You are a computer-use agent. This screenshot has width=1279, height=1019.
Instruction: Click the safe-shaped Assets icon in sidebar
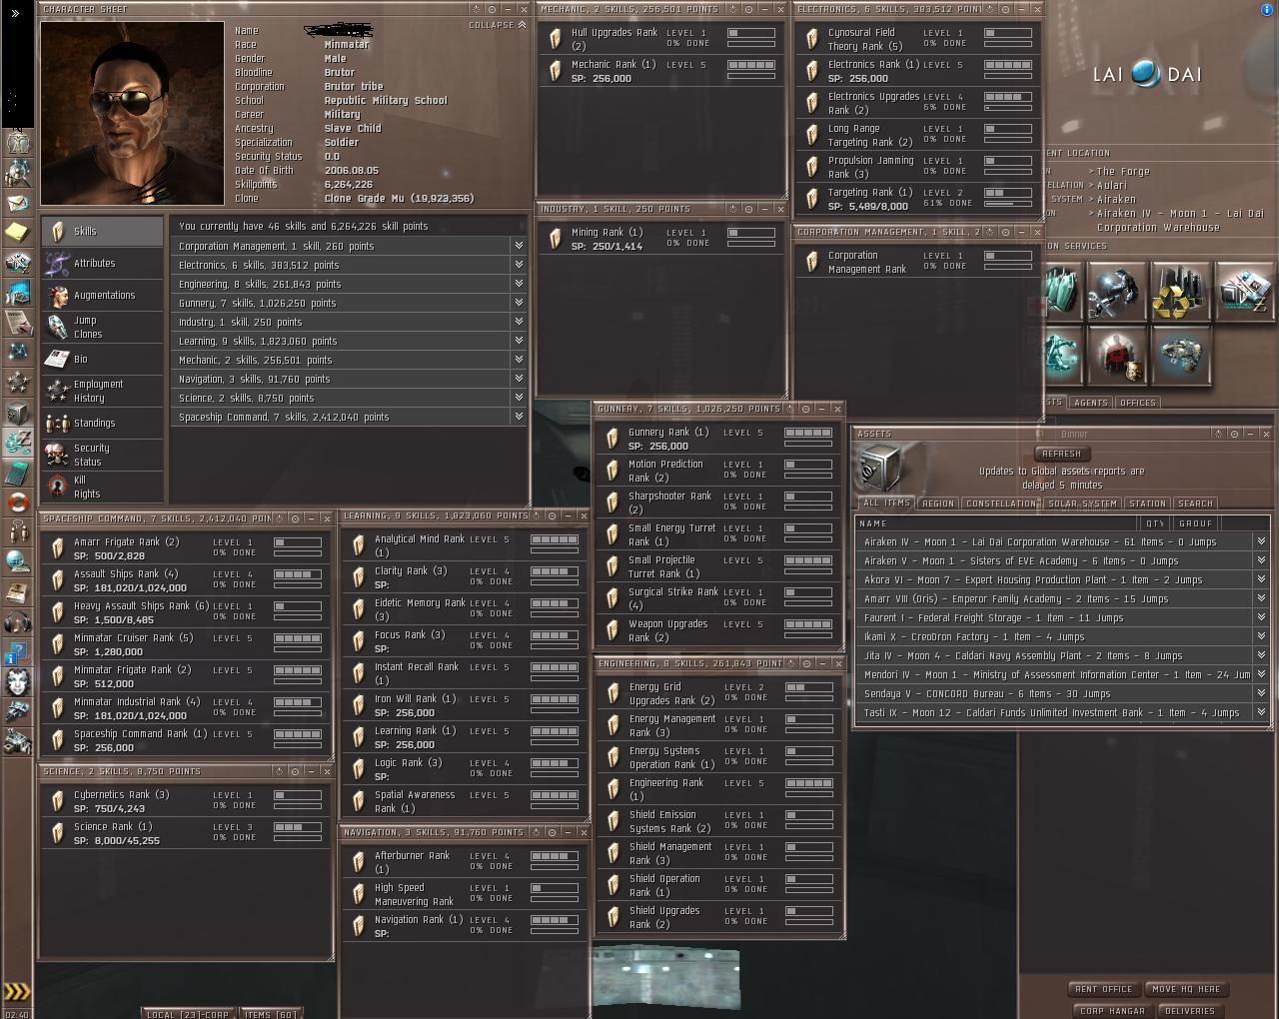tap(17, 413)
